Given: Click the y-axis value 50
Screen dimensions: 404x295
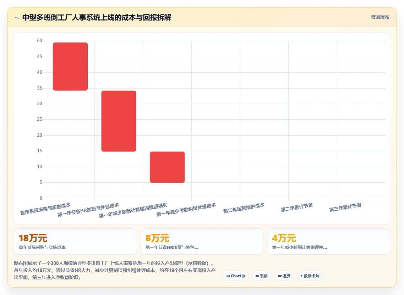Looking at the screenshot, I should coord(39,41).
